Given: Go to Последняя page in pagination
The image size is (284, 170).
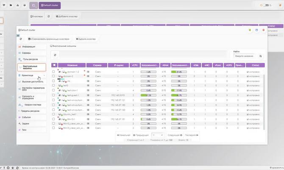Looking at the screenshot, I should (192, 135).
